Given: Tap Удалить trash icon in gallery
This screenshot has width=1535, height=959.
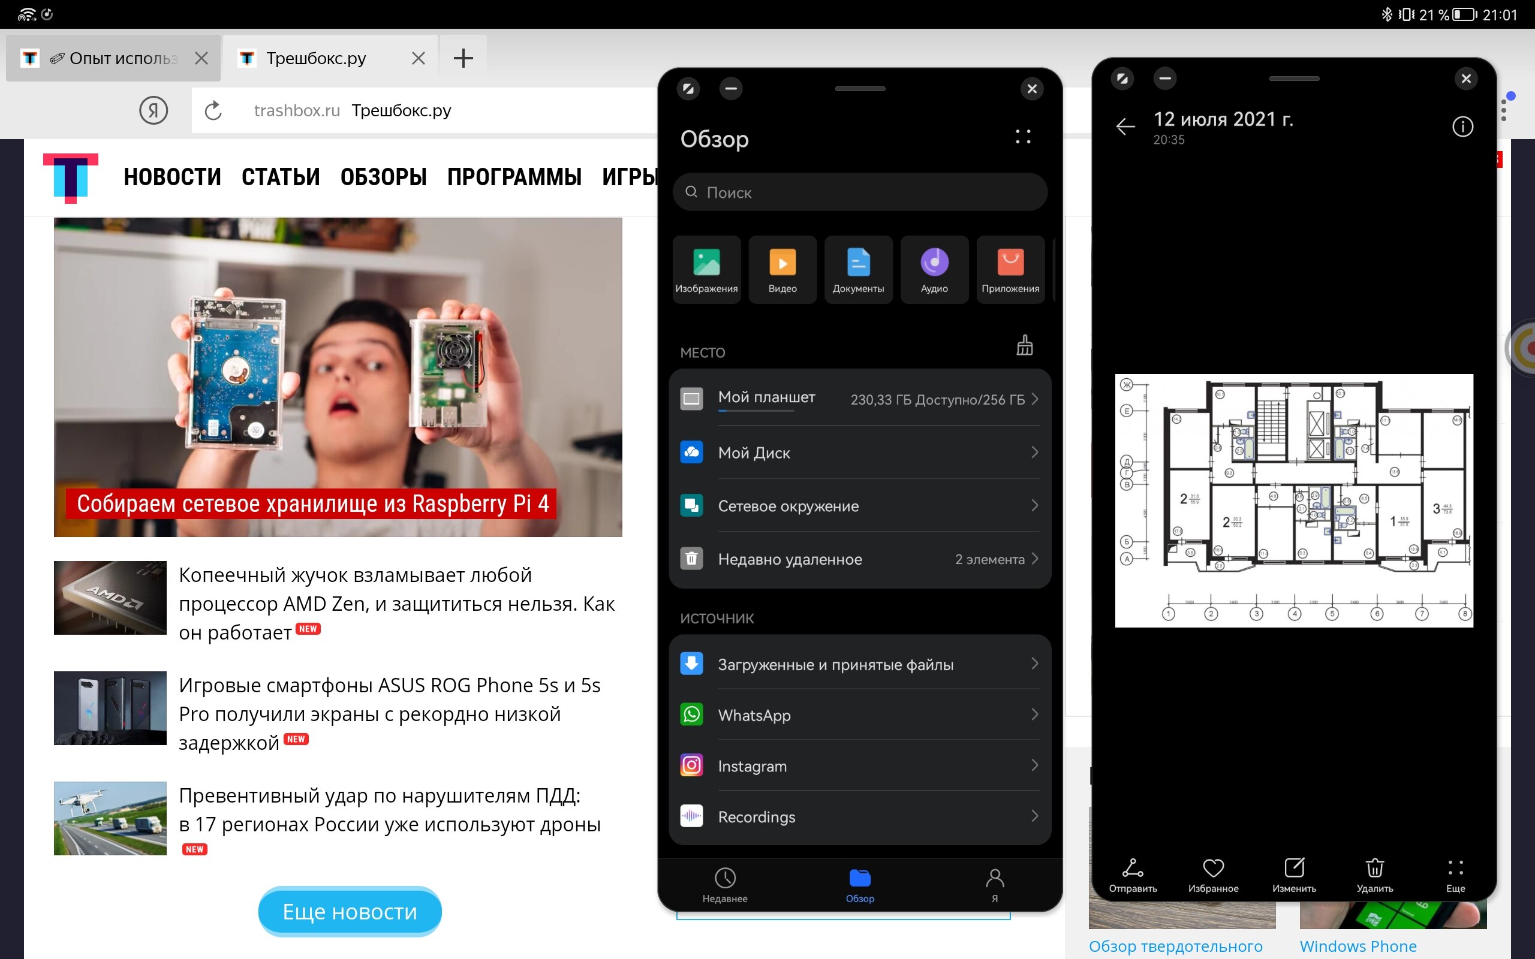Looking at the screenshot, I should pyautogui.click(x=1374, y=874).
